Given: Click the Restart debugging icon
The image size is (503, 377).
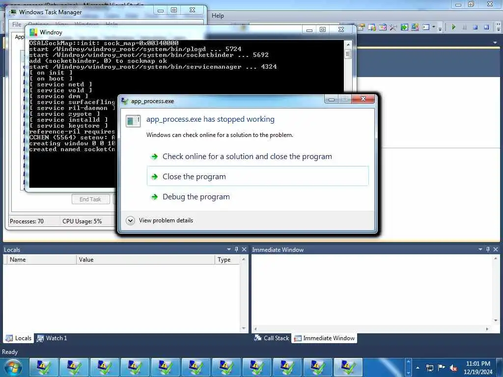Looking at the screenshot, I should pyautogui.click(x=486, y=27).
